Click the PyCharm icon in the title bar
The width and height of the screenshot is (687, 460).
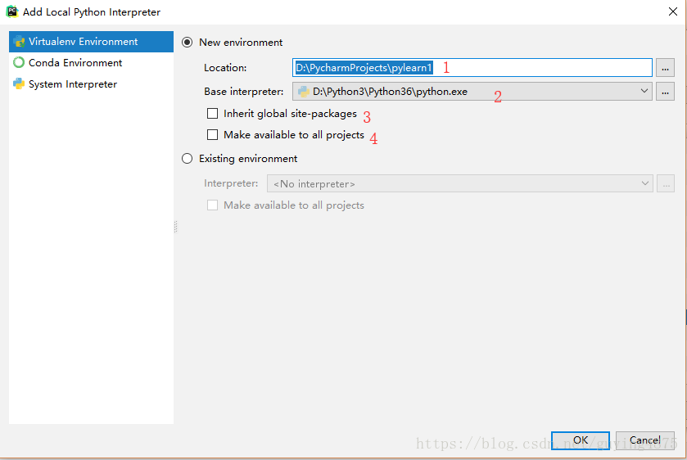11,11
